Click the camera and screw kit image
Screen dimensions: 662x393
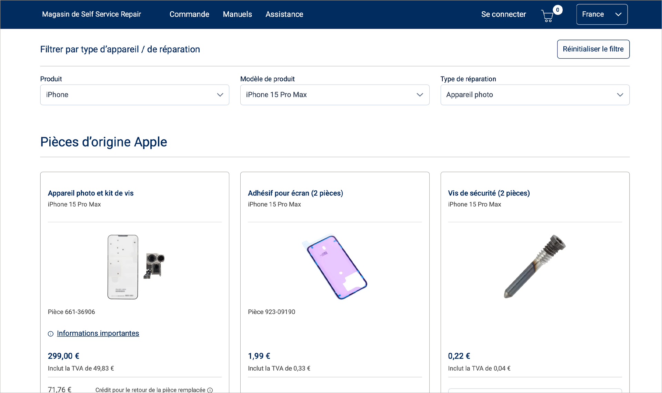point(134,266)
